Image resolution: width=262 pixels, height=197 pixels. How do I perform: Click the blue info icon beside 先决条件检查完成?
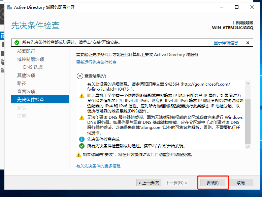[x=82, y=139]
